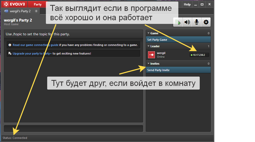Click Upgrade your party to Party+ link
The image size is (255, 142).
pos(32,53)
